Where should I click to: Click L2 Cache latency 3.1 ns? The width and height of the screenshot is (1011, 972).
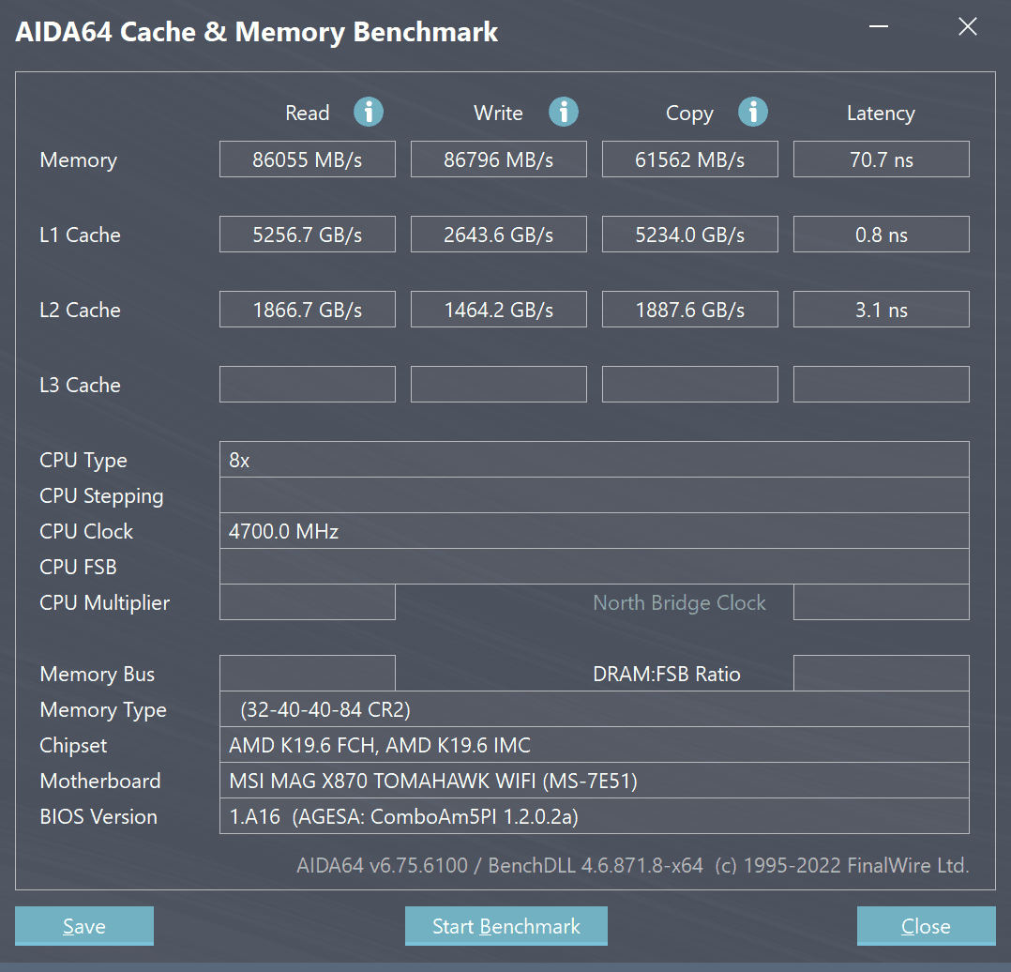click(882, 310)
